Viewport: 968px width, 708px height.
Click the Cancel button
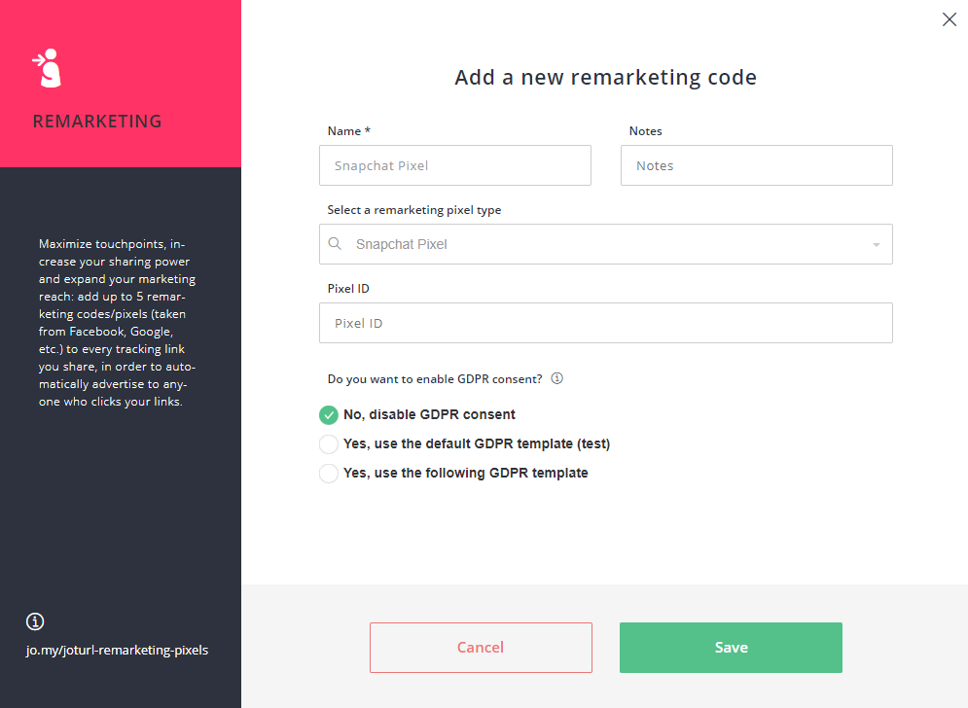coord(481,648)
